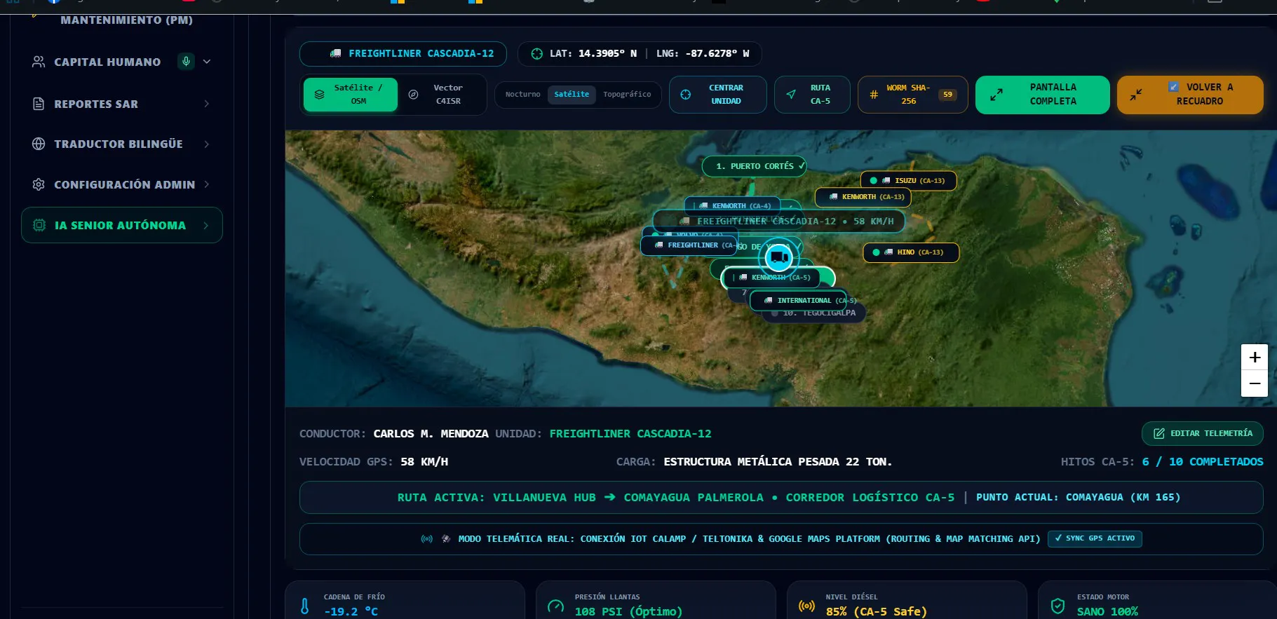Click the chip icon for IA Senior Autónoma
1277x619 pixels.
pyautogui.click(x=39, y=225)
